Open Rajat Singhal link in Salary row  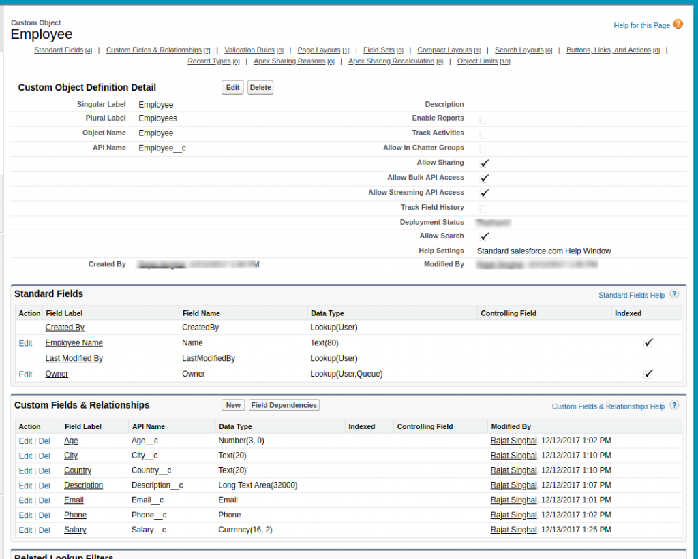point(513,530)
